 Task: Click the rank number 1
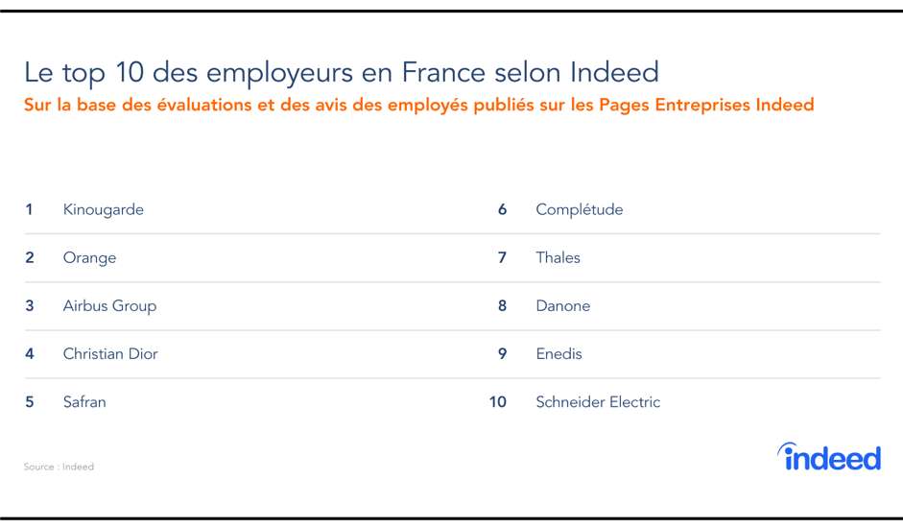click(29, 209)
